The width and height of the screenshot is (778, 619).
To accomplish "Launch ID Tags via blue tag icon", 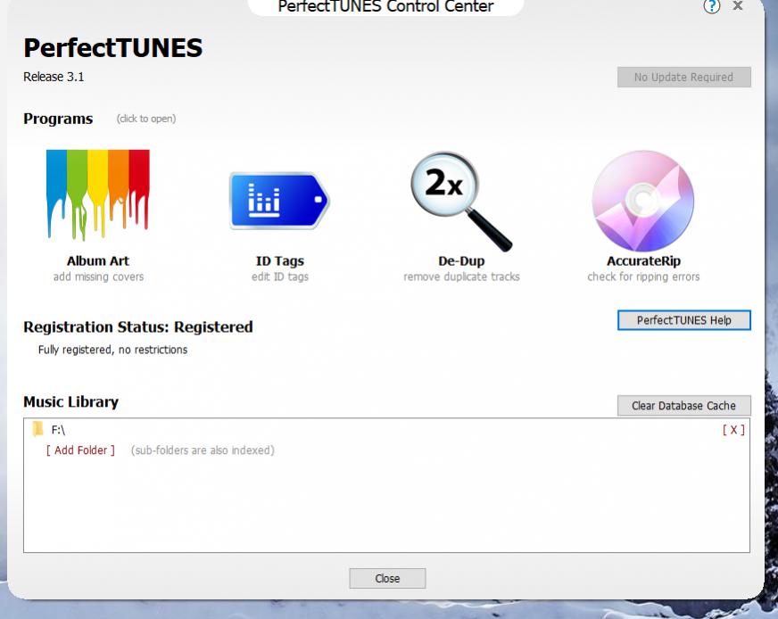I will tap(279, 202).
